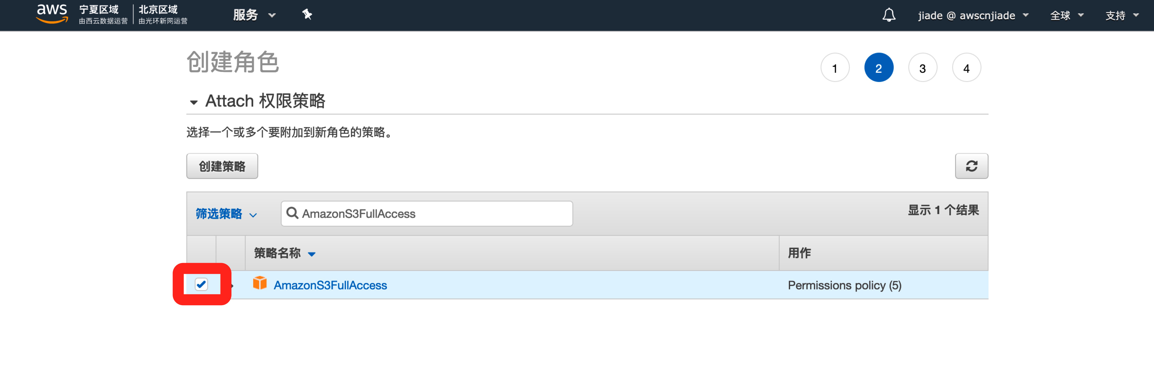Click the orange AmazonS3FullAccess policy box icon

pos(260,283)
